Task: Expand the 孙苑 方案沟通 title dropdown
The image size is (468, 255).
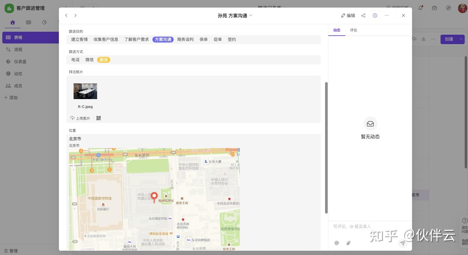Action: [x=251, y=15]
